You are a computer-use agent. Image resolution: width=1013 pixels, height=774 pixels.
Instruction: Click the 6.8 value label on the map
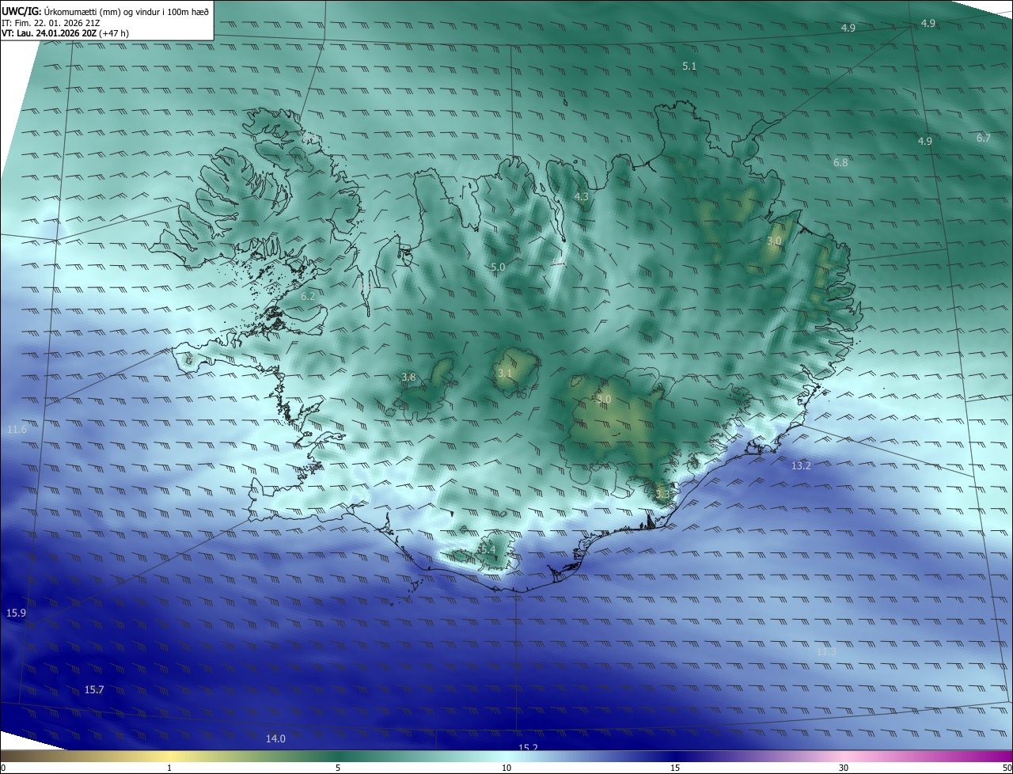pos(840,162)
